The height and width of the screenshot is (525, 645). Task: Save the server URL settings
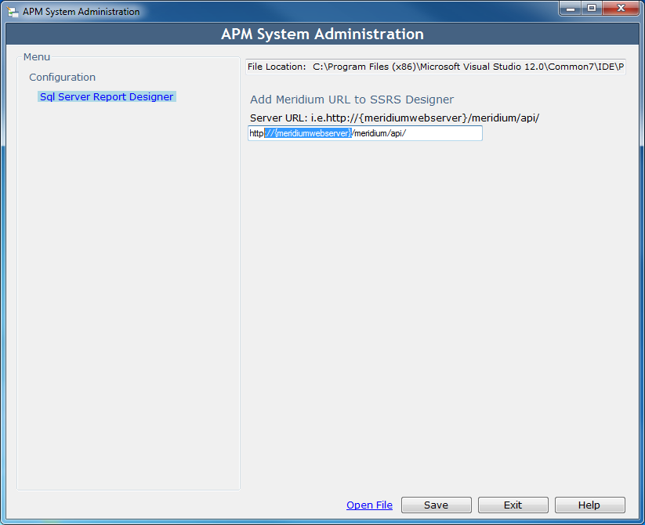click(x=437, y=505)
